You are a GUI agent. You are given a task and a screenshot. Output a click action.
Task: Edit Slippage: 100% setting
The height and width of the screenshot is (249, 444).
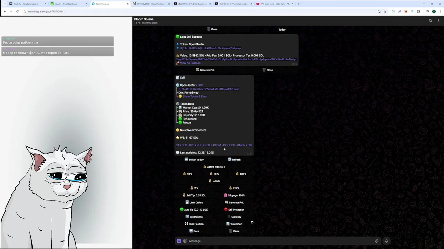234,195
